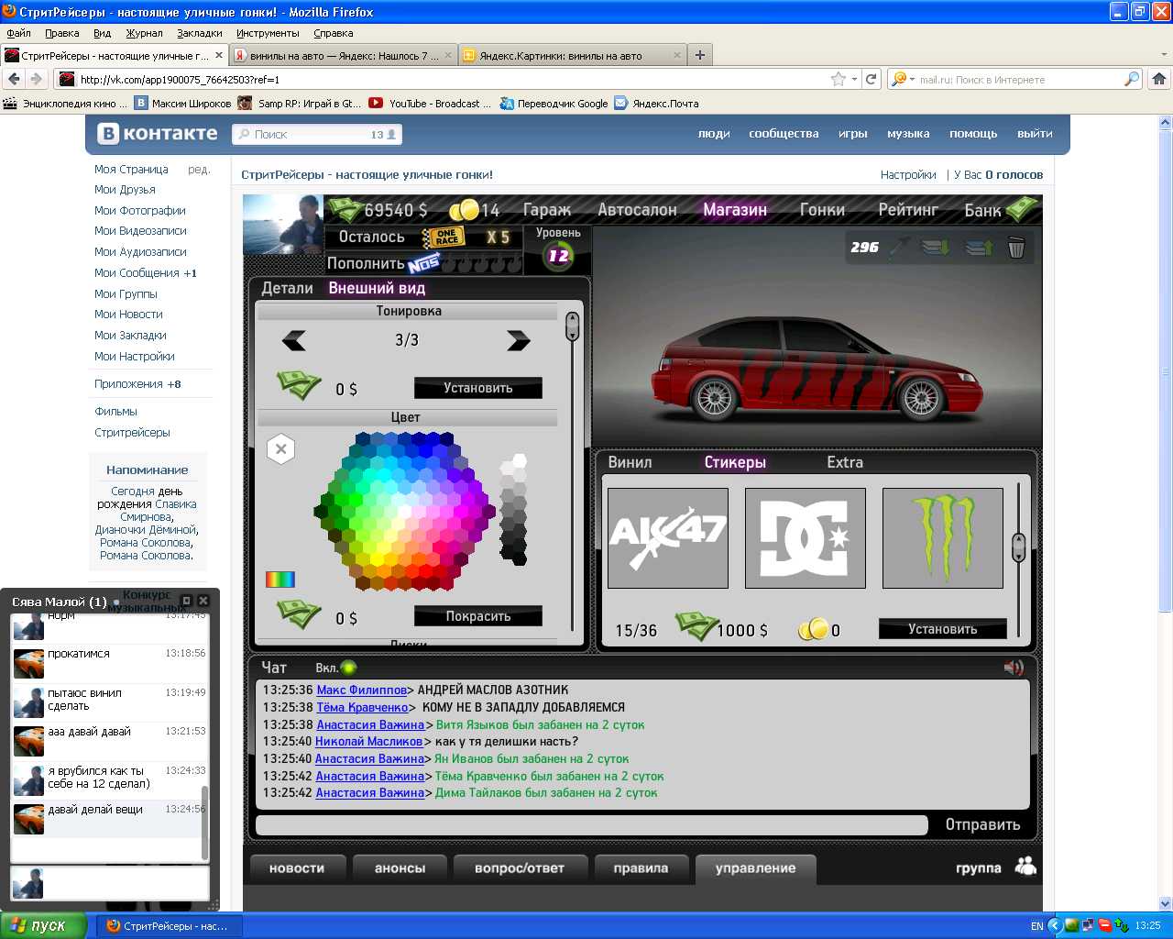The width and height of the screenshot is (1173, 939).
Task: Open the Windows пуск start button
Action: (43, 925)
